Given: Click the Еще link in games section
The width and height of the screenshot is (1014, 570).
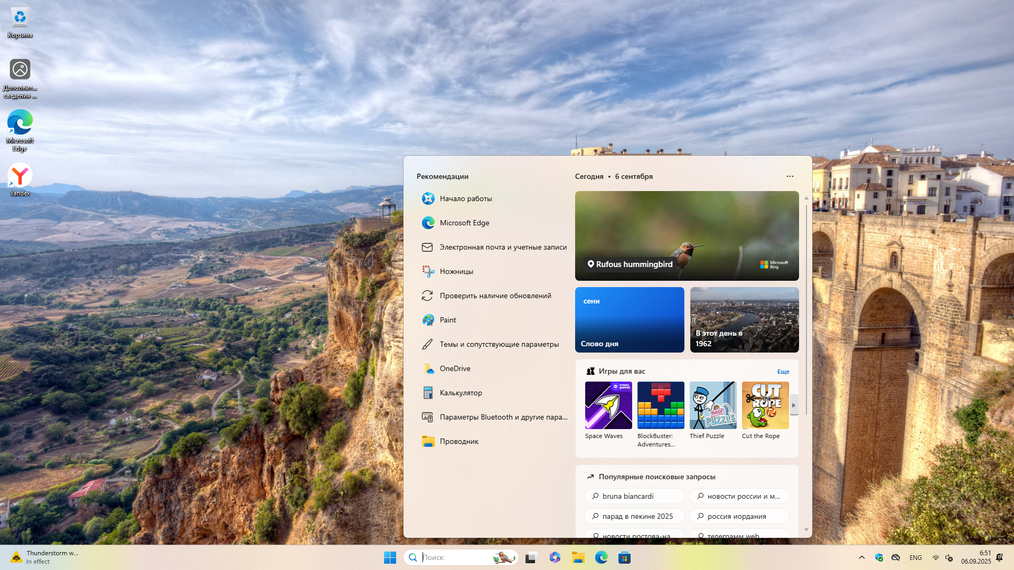Looking at the screenshot, I should (x=783, y=372).
